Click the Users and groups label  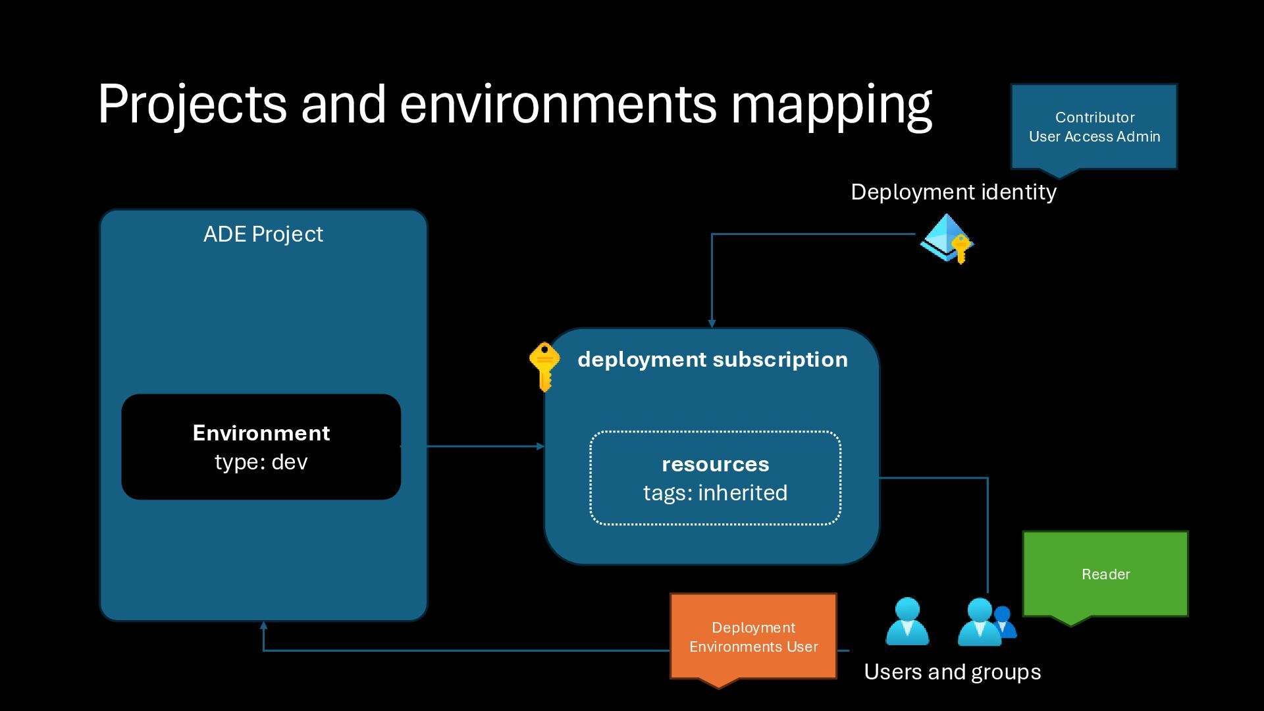pyautogui.click(x=952, y=672)
